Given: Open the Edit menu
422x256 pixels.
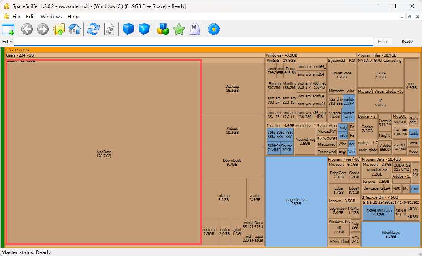Looking at the screenshot, I should coord(30,17).
